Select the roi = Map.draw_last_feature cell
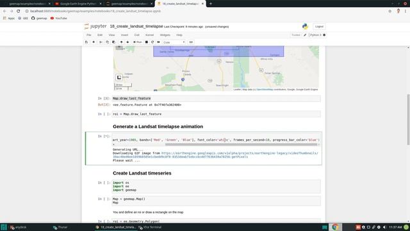This screenshot has width=410, height=231. point(217,114)
